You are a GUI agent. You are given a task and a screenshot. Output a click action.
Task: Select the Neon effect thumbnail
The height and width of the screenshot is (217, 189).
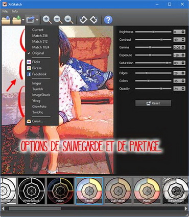(60, 191)
